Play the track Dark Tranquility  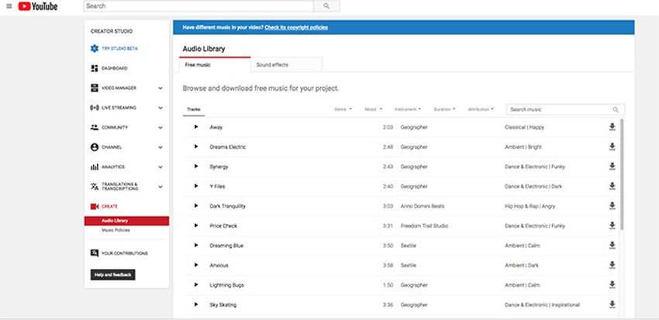(x=196, y=206)
